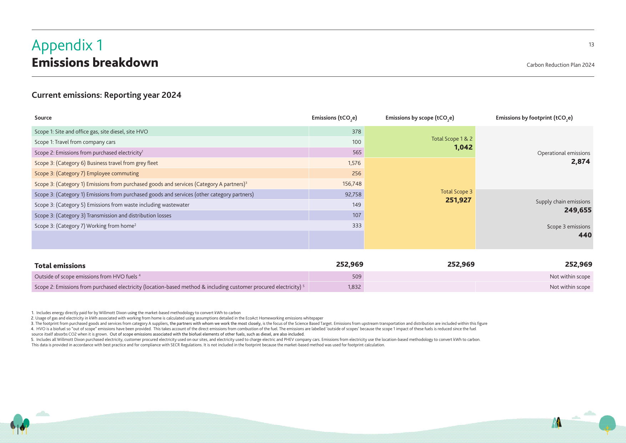Select 'waste including wastewater' row label
The height and width of the screenshot is (443, 626).
pos(112,205)
